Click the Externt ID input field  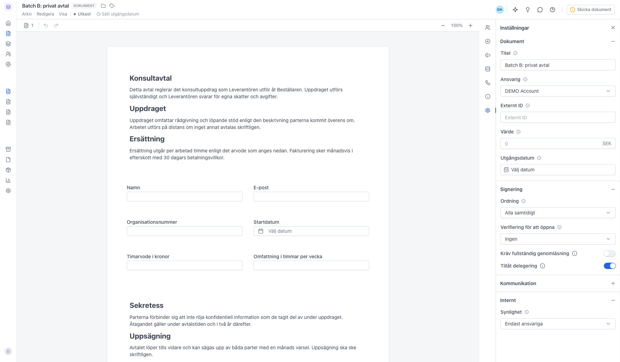[x=558, y=117]
